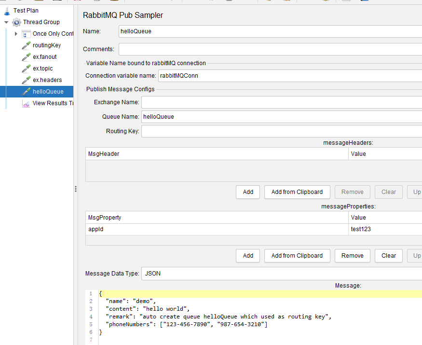The image size is (422, 345).
Task: Click the Value column header in messageHeaders
Action: tap(385, 154)
